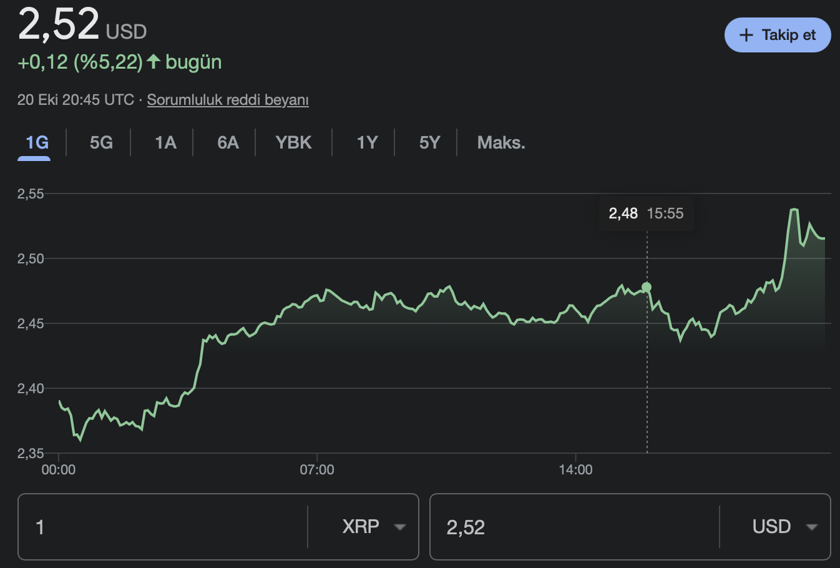Click the plus icon in Takip et
This screenshot has width=840, height=568.
pos(746,35)
